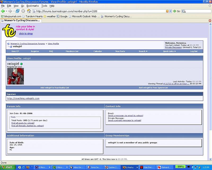Viewport: 212px width, 170px height.
Task: Click 'Send a private message to velogirl' link
Action: click(x=124, y=120)
